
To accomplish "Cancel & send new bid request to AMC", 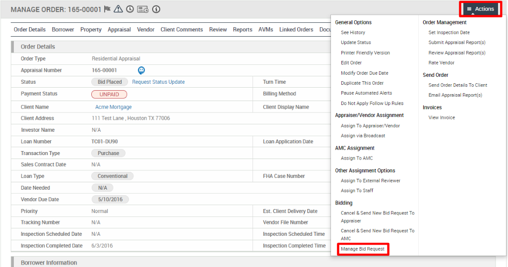I will pyautogui.click(x=378, y=235).
